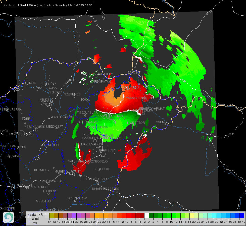The image size is (246, 226).
Task: Click the radar title and timestamp text
Action: click(x=48, y=5)
